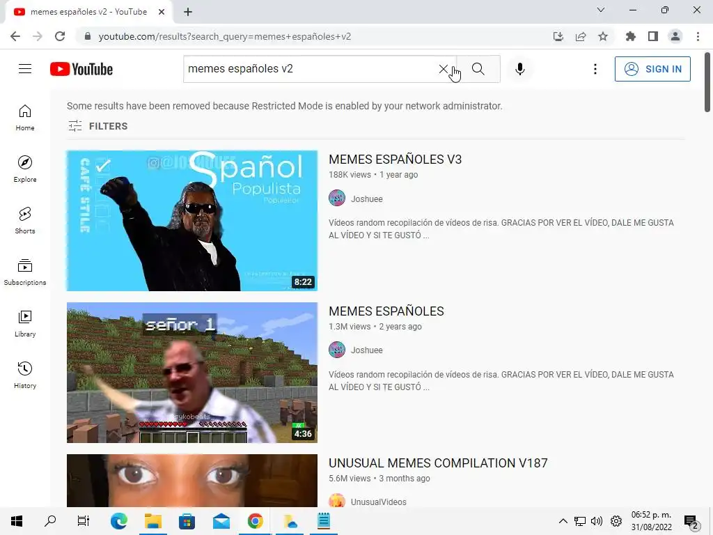Share this page icon in address bar
The width and height of the screenshot is (713, 535).
(581, 36)
